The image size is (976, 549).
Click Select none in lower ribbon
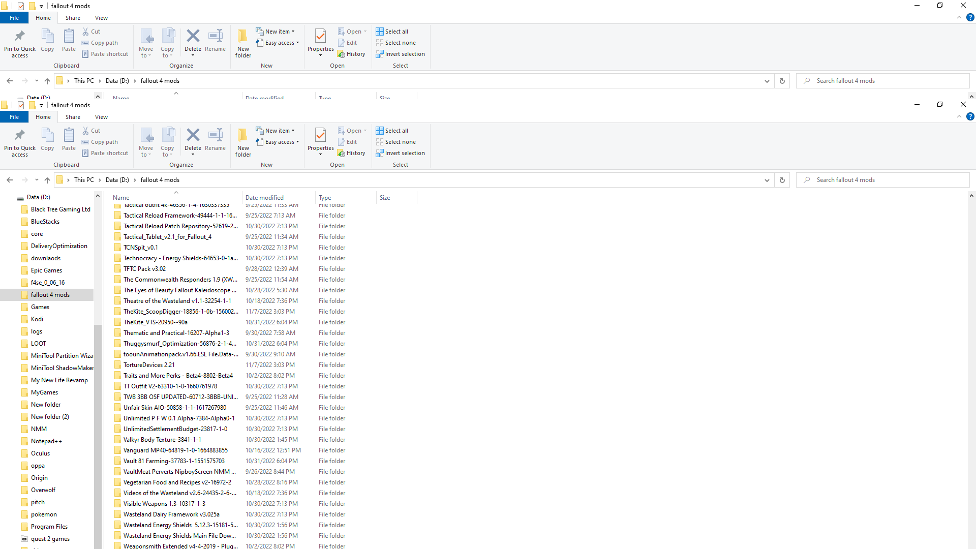(x=395, y=142)
